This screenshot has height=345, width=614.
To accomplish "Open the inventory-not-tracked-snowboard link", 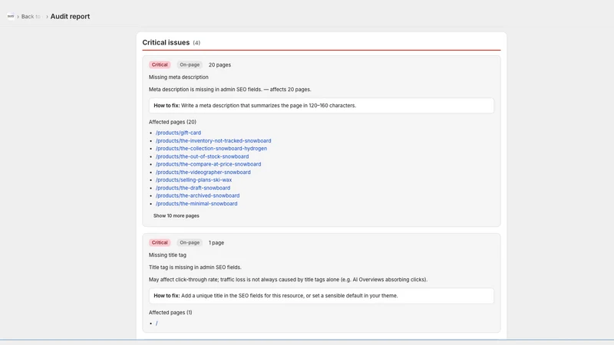I will coord(213,140).
